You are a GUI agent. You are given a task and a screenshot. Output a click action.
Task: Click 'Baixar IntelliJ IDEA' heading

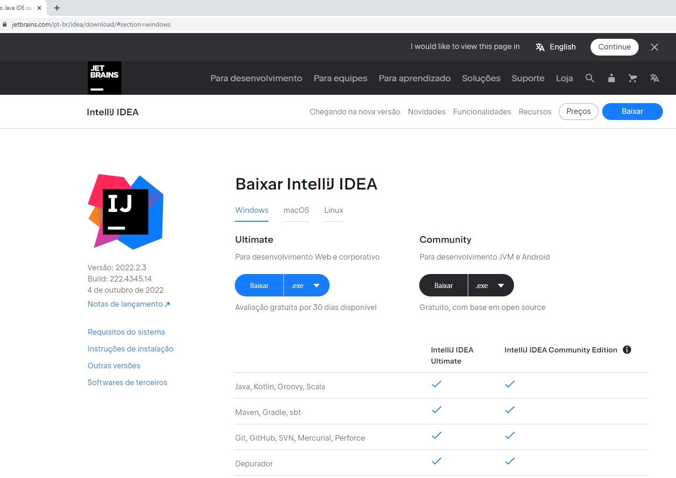(306, 184)
